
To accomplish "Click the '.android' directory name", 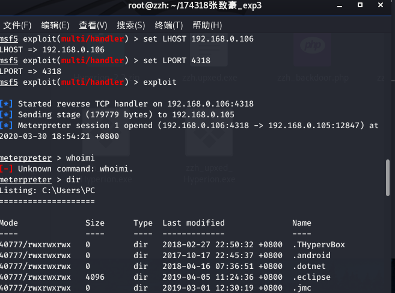I will 311,256.
